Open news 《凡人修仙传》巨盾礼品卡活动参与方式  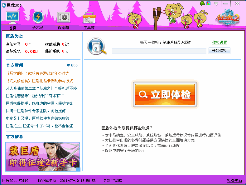coord(40,81)
